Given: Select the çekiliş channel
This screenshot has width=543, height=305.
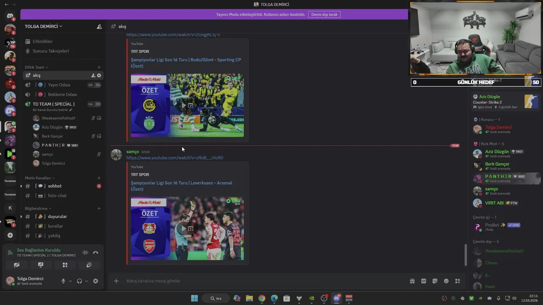Looking at the screenshot, I should (63, 236).
